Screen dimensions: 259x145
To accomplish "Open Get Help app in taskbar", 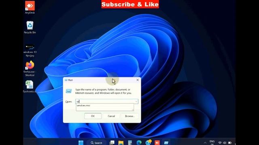I will [x=148, y=142].
